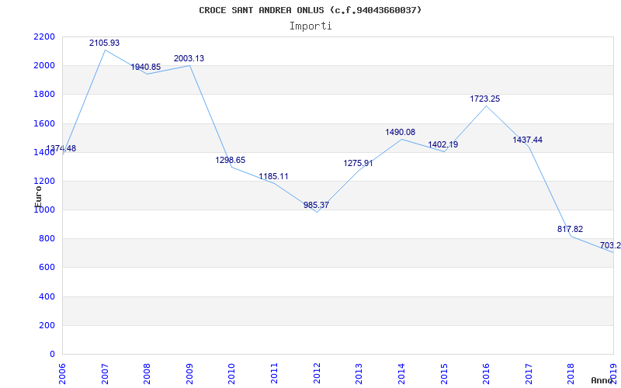Click the 600 y-axis tick label
Viewport: 621px width, 388px height.
[x=47, y=268]
